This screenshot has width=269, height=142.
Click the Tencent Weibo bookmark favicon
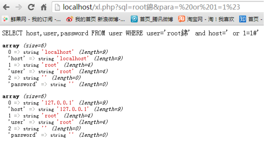point(134,19)
